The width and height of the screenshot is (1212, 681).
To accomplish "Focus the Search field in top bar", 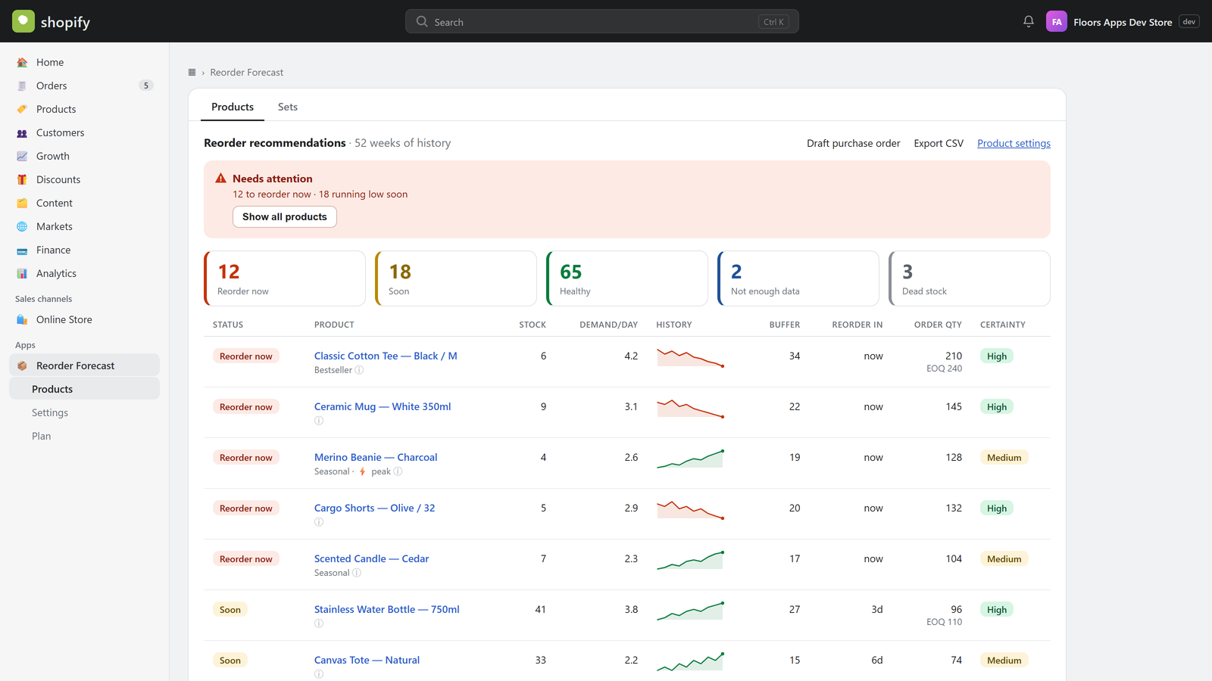I will [x=602, y=22].
